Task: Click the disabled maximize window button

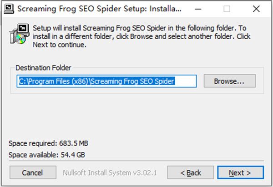Action: pyautogui.click(x=227, y=9)
